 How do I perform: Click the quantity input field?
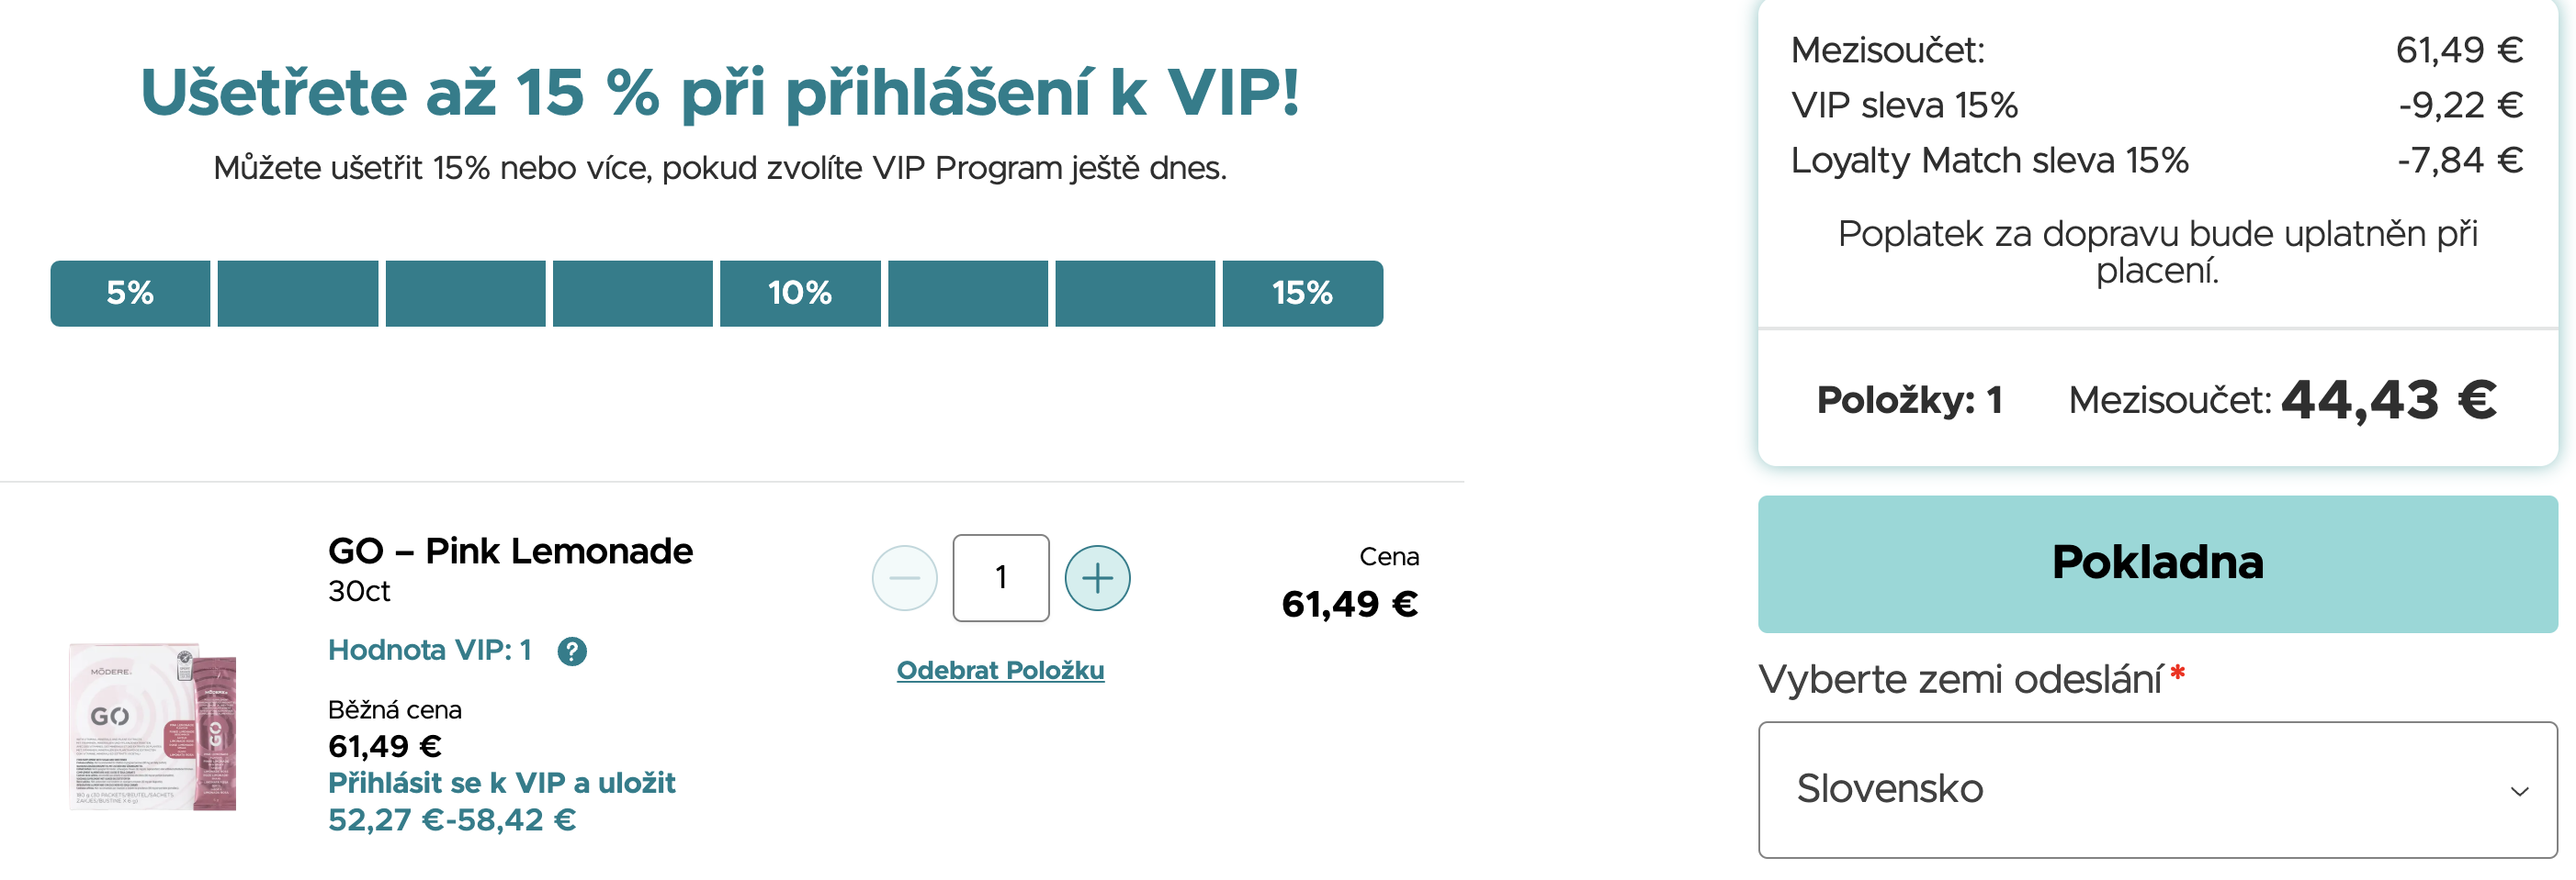tap(1000, 577)
